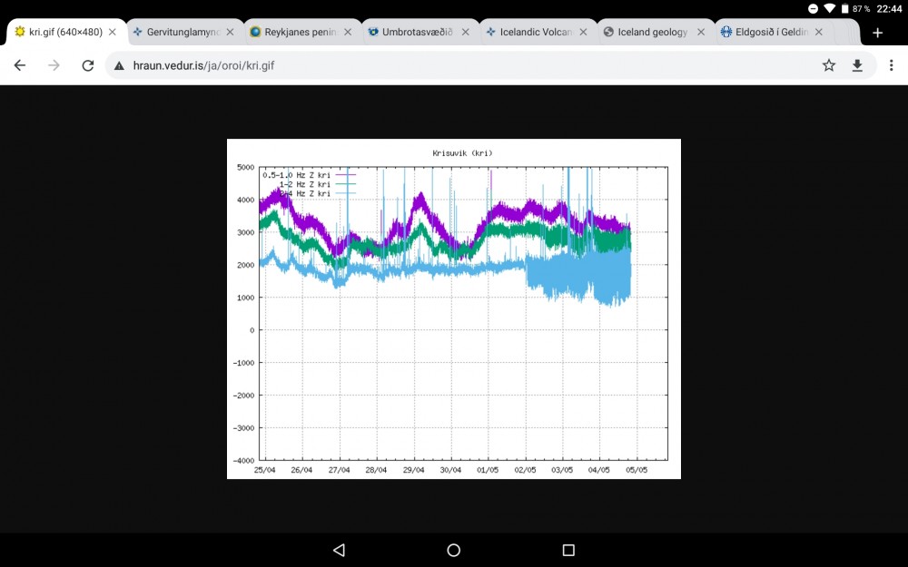This screenshot has height=567, width=908.
Task: Open recent apps with the square button
Action: [567, 550]
